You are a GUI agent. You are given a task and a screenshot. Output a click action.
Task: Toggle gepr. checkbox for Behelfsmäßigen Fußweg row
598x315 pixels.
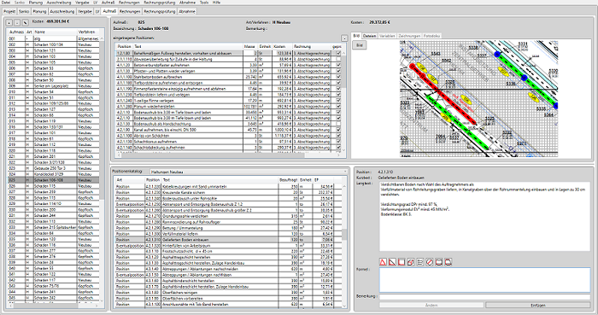point(338,53)
